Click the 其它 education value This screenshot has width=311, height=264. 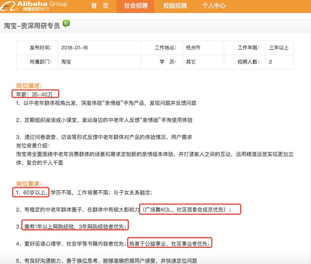(190, 62)
